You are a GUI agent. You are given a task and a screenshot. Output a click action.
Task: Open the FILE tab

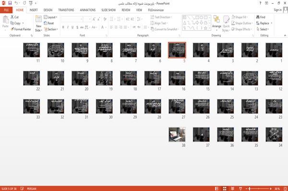pyautogui.click(x=6, y=10)
